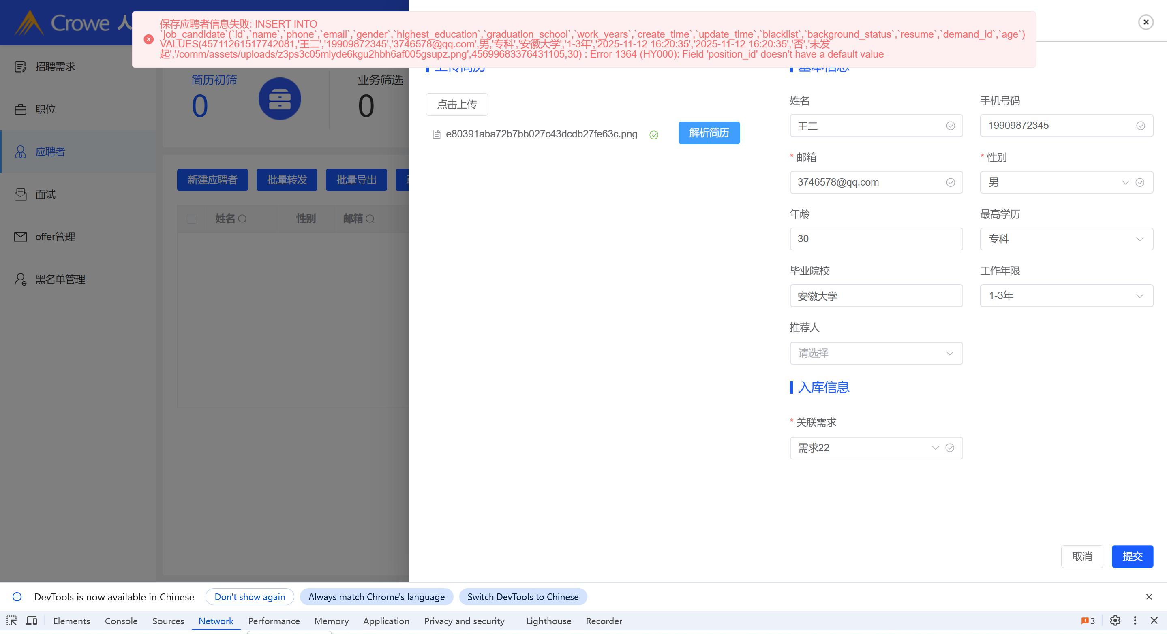Click the search icon next to 邮箱 column
This screenshot has height=634, width=1167.
(x=370, y=219)
